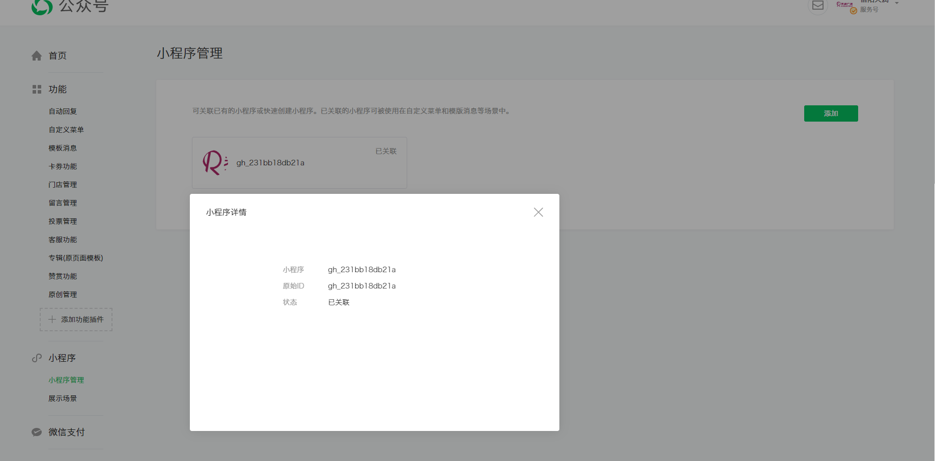Screen dimensions: 935x461
Task: Open 展示场景 menu item
Action: 63,398
